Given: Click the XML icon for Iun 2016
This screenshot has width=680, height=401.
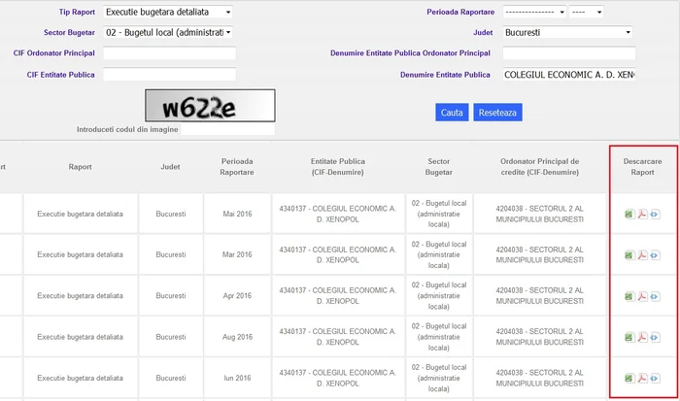Looking at the screenshot, I should (x=655, y=378).
